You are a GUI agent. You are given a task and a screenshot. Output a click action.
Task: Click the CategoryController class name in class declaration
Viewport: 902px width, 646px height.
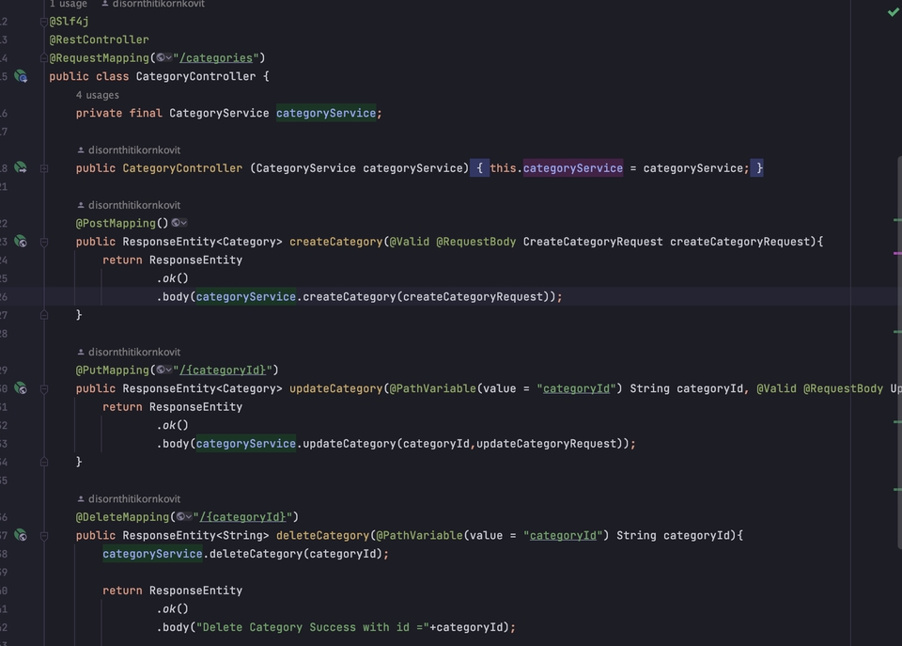pyautogui.click(x=195, y=76)
